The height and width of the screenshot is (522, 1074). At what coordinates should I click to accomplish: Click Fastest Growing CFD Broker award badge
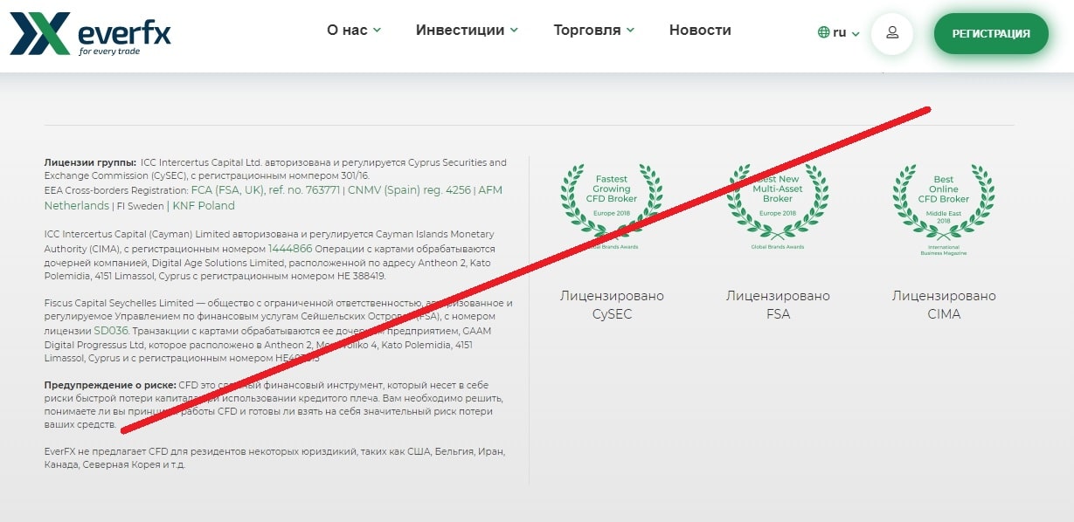click(612, 207)
